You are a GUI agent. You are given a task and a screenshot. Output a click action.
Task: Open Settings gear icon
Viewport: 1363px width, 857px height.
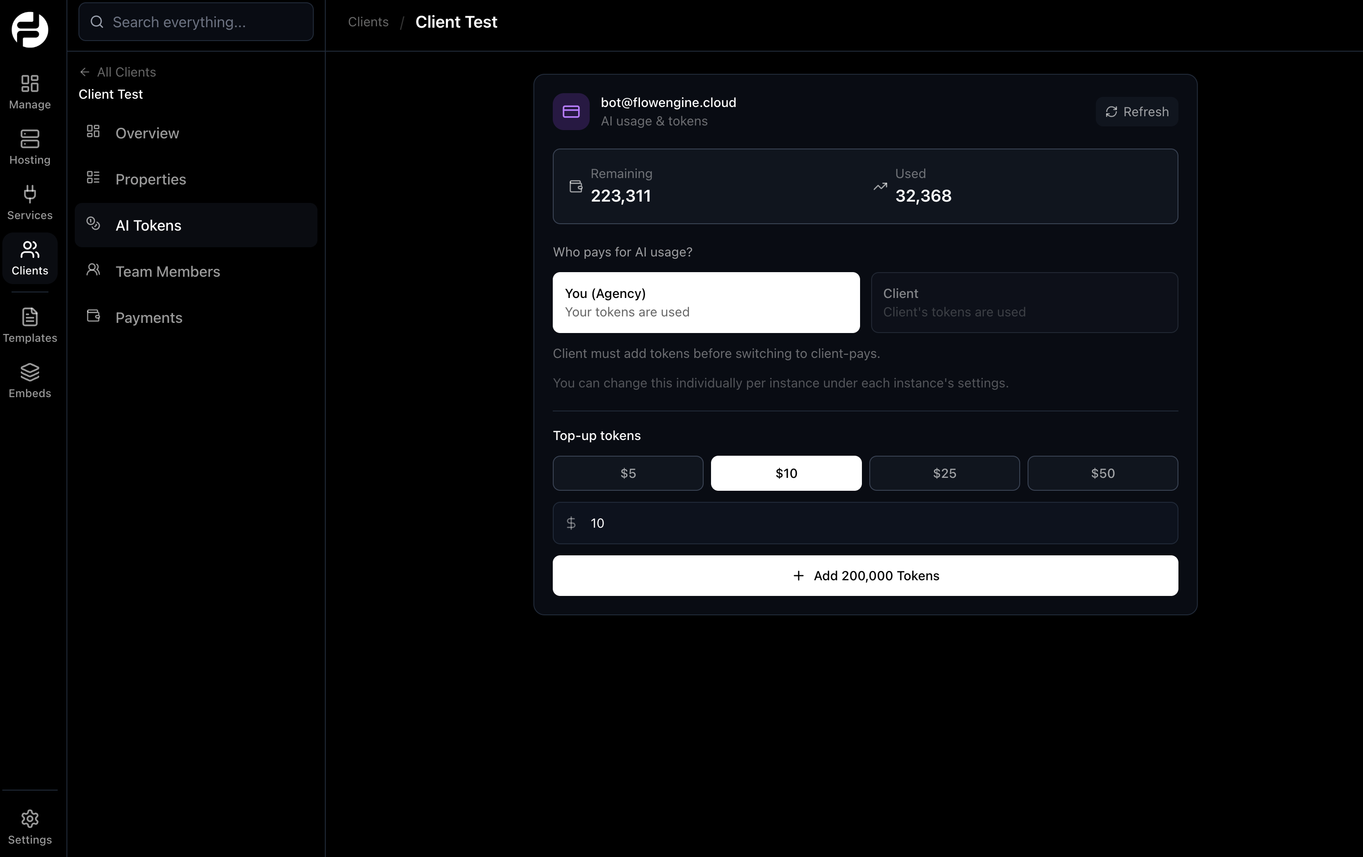click(30, 819)
